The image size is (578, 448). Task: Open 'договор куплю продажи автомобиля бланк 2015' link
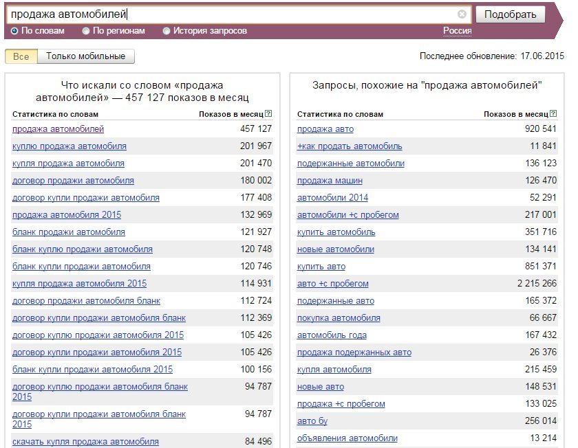pyautogui.click(x=100, y=387)
